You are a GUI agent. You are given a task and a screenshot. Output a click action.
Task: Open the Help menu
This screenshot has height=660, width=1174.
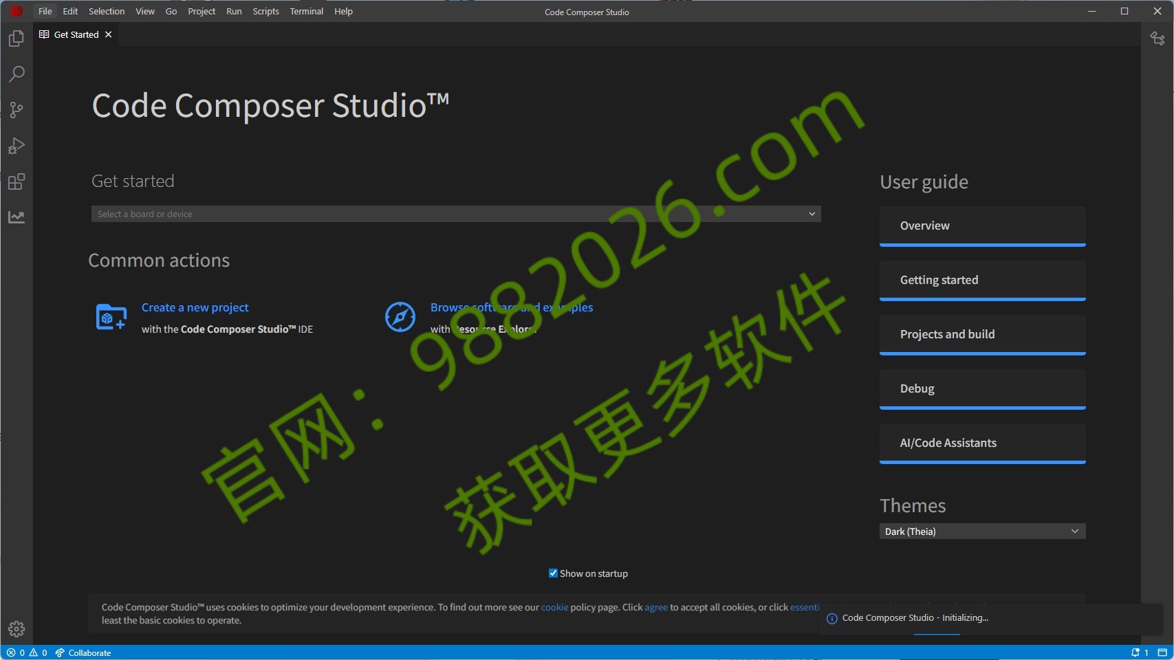[x=343, y=11]
